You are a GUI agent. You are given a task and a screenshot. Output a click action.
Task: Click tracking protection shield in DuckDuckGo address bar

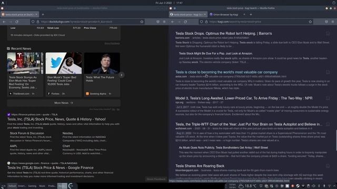coord(33,22)
